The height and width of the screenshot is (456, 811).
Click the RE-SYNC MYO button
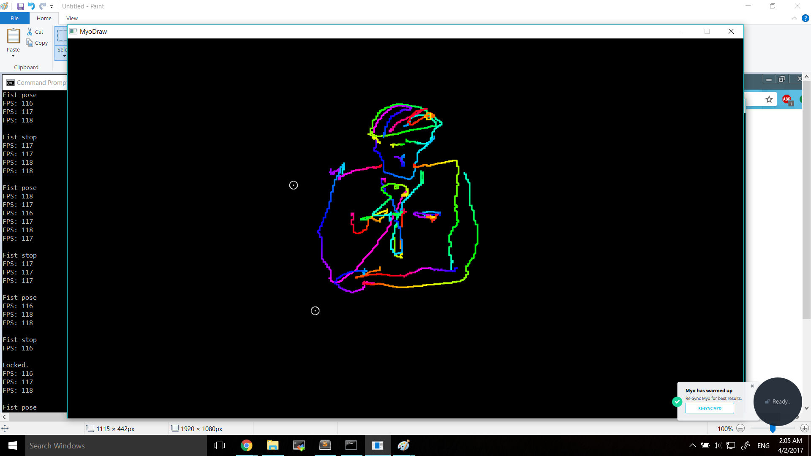pyautogui.click(x=710, y=408)
